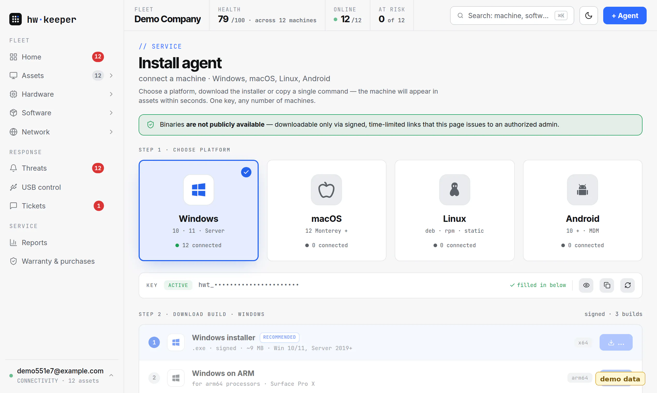Focus the machine and software search field
The height and width of the screenshot is (393, 657).
[512, 16]
